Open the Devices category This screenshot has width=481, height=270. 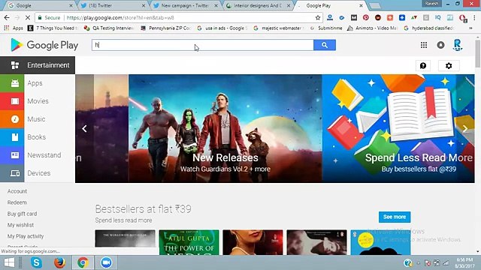pos(38,173)
